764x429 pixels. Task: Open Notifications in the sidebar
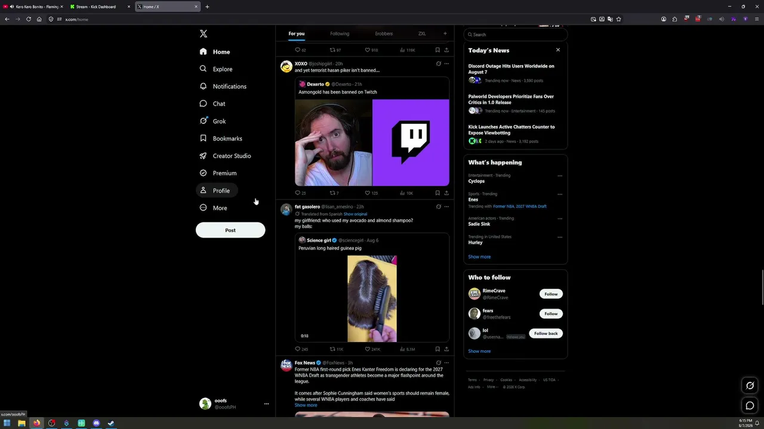223,86
